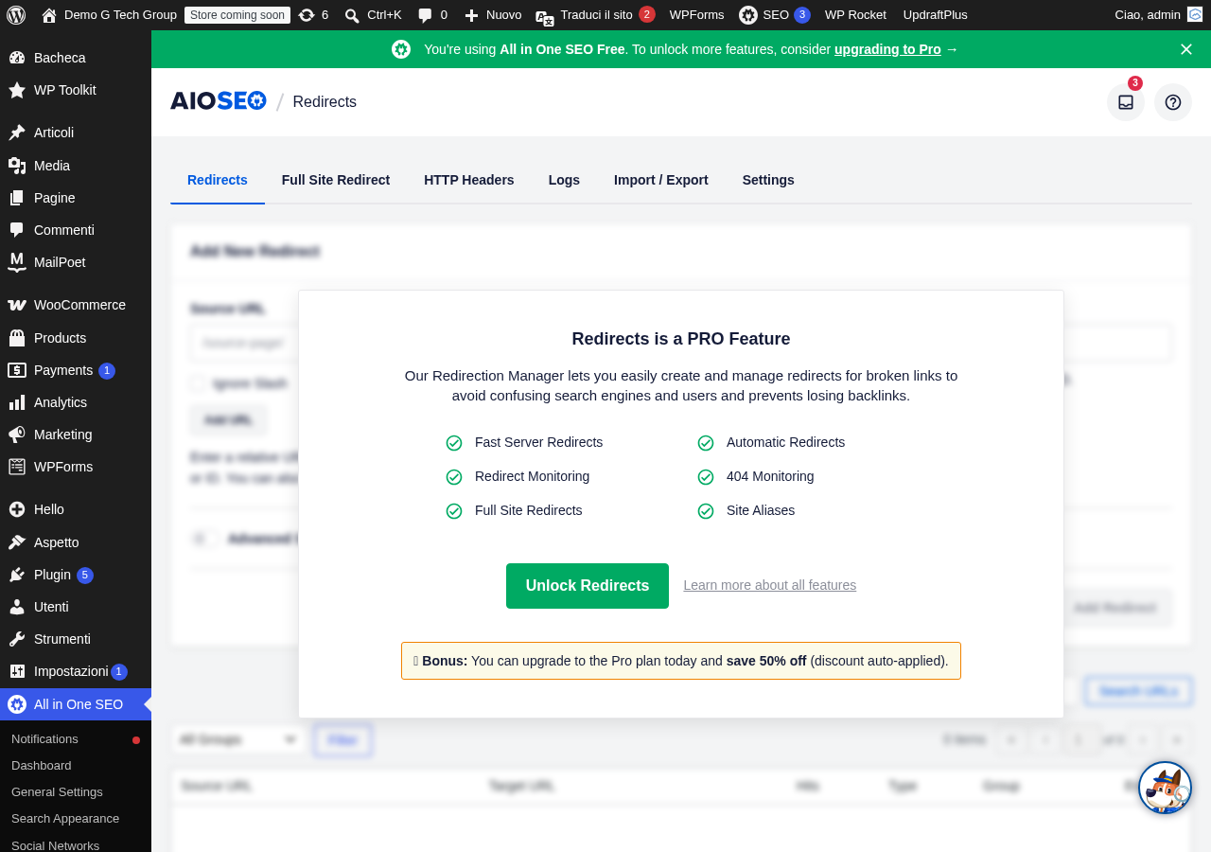The image size is (1211, 852).
Task: Open WPForms in sidebar
Action: coord(76,467)
